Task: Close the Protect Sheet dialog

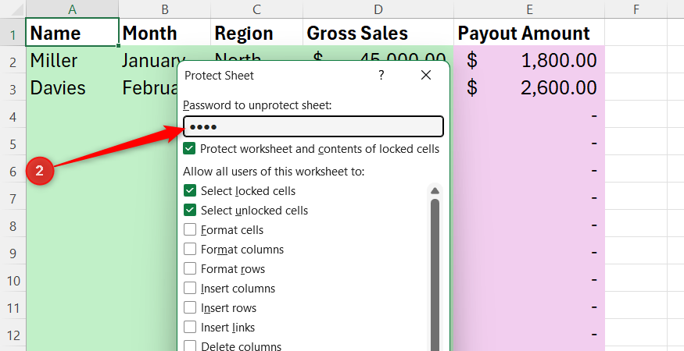Action: tap(426, 76)
